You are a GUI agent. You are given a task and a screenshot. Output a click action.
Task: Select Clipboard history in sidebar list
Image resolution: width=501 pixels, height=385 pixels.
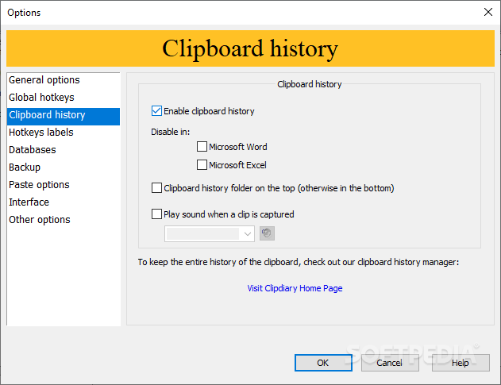47,115
